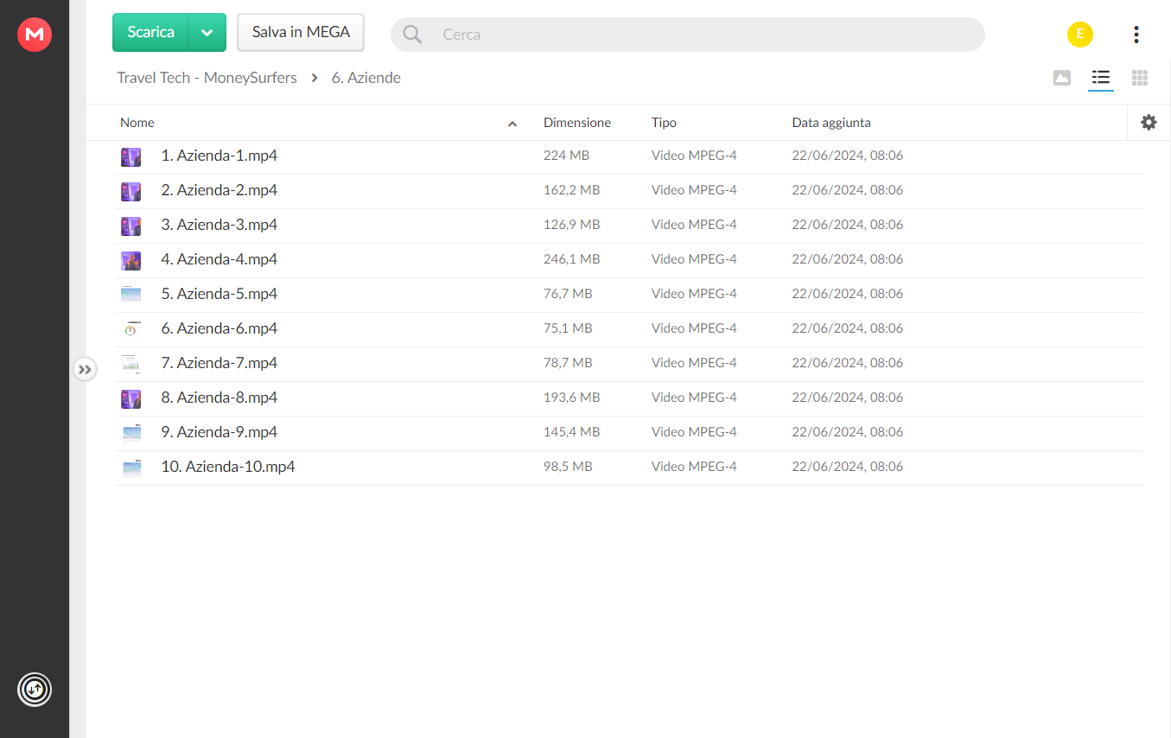Click the Scarica download button
The image size is (1171, 738).
[x=151, y=33]
